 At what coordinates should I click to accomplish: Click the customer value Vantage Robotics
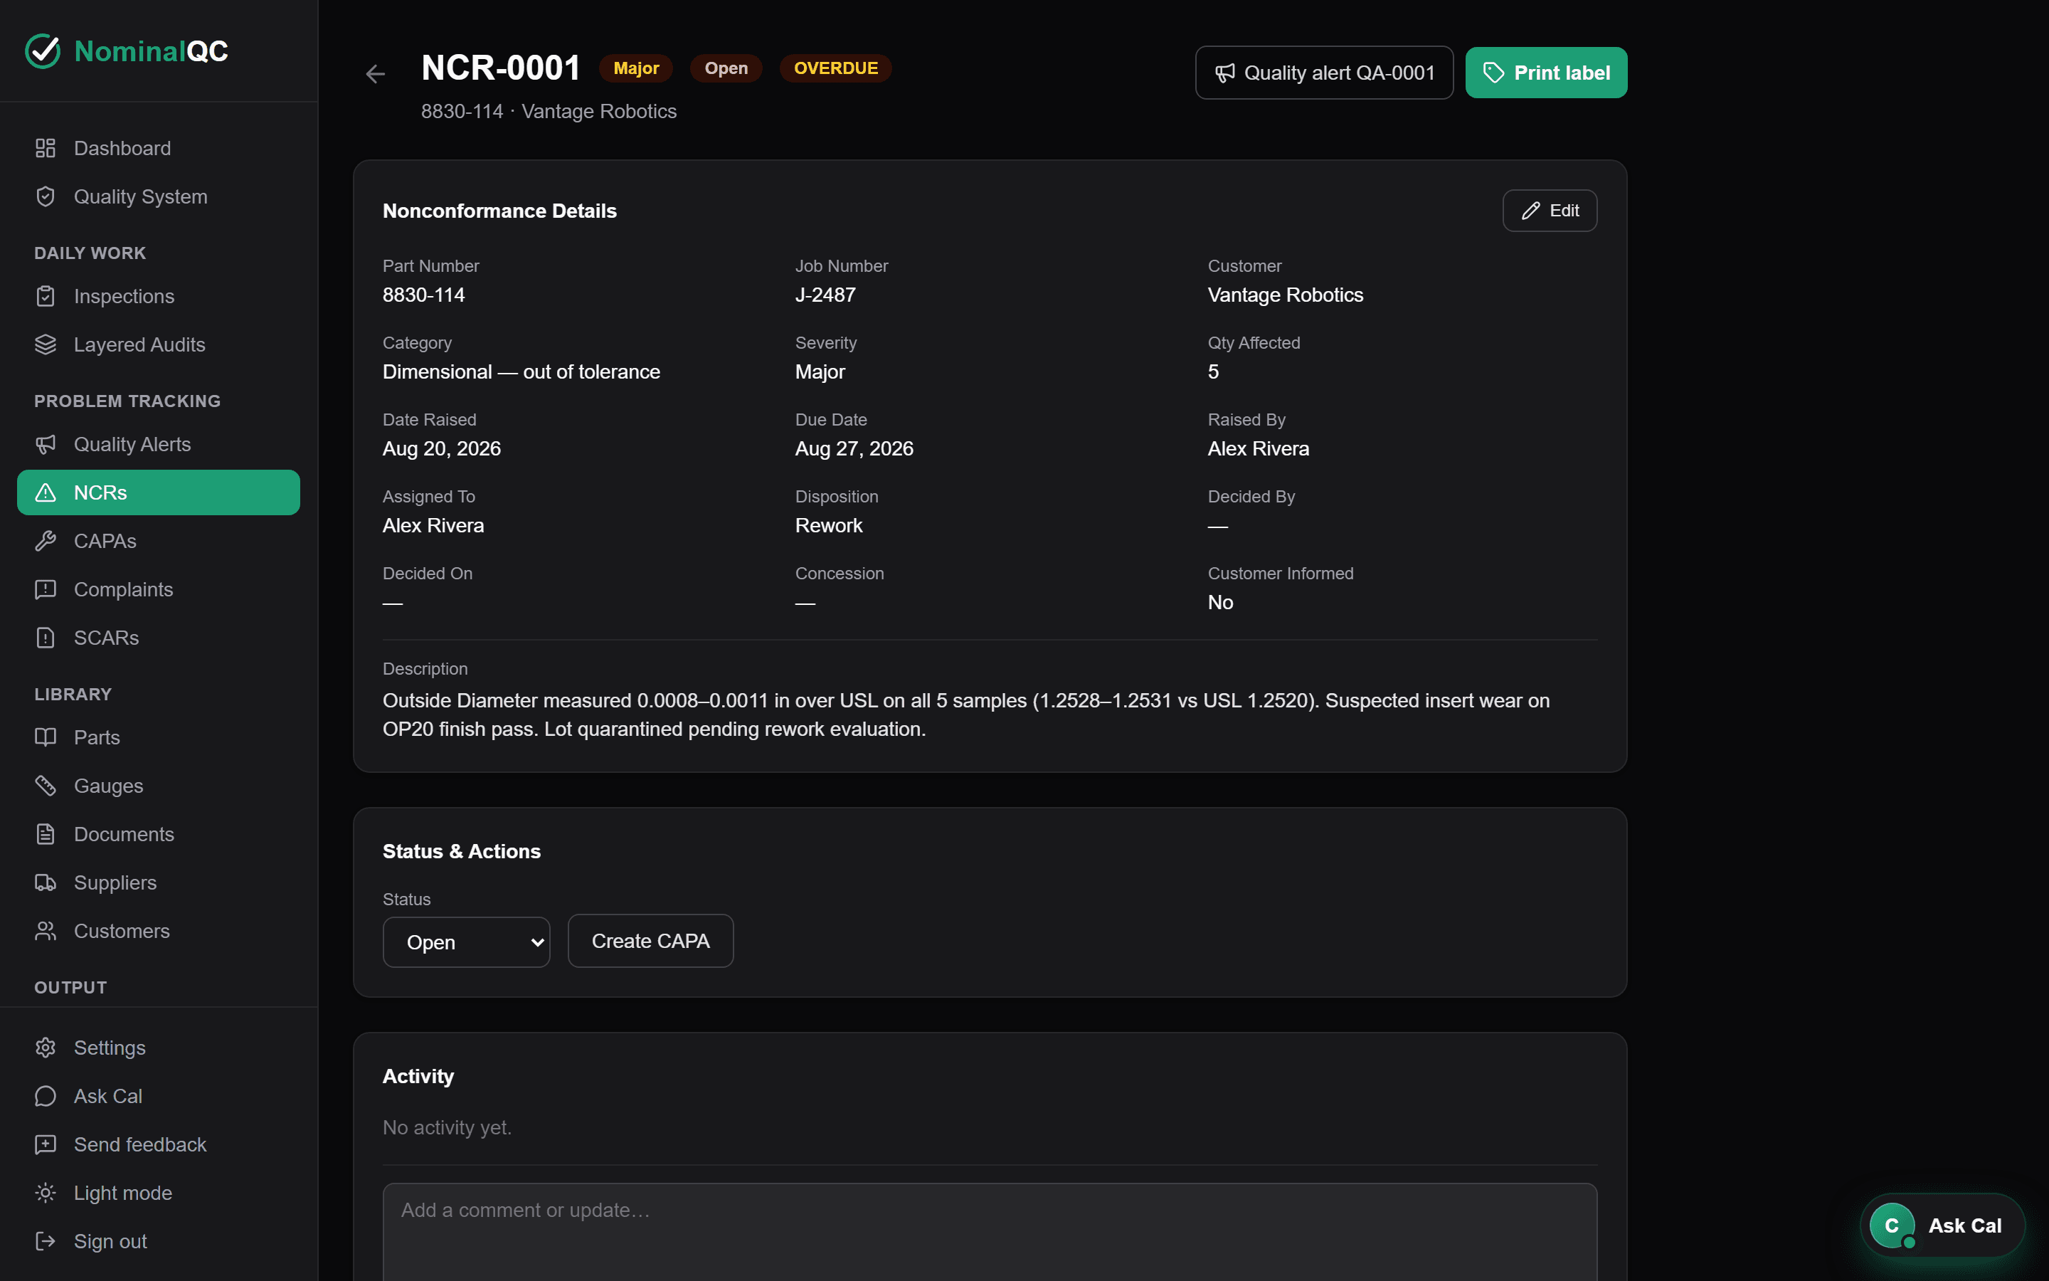tap(1286, 295)
